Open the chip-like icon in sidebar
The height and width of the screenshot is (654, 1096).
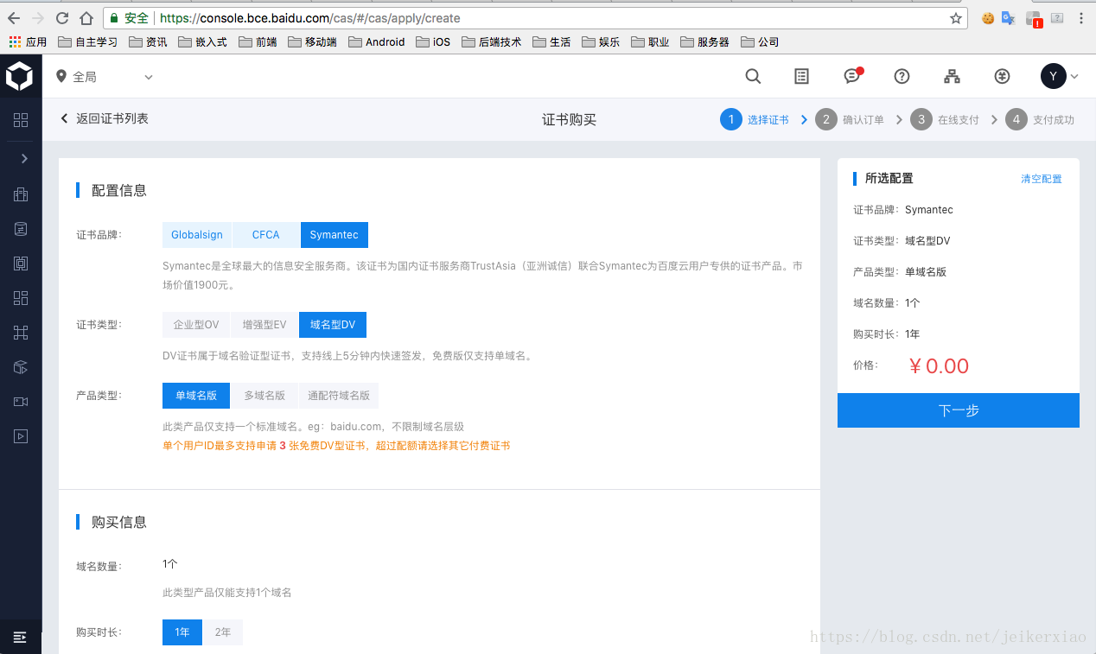point(21,264)
